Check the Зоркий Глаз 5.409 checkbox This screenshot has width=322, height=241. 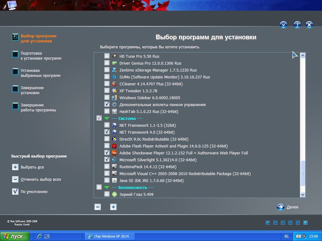click(107, 194)
